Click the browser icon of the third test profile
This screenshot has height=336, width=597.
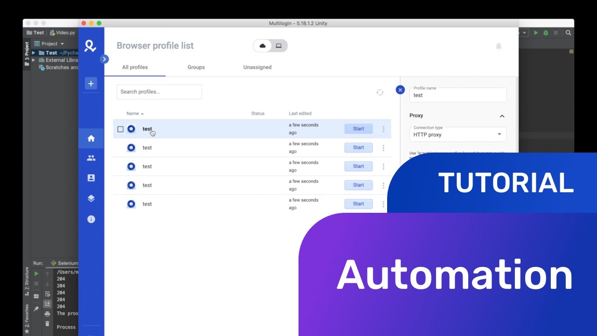tap(132, 166)
